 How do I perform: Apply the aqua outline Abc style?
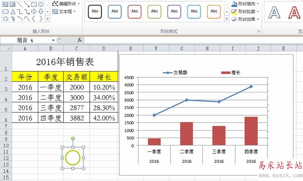(x=194, y=12)
